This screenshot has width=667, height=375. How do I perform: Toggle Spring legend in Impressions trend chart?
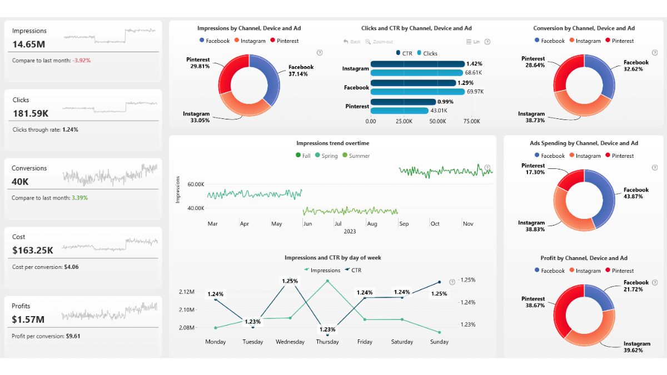pos(326,156)
